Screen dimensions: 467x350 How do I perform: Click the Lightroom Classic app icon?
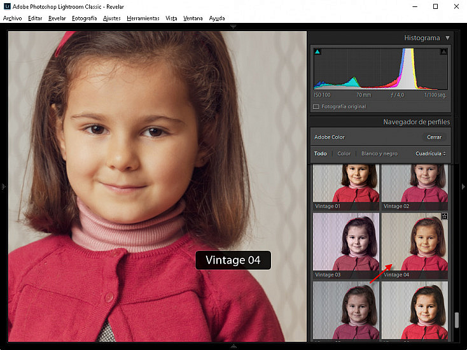[x=7, y=6]
